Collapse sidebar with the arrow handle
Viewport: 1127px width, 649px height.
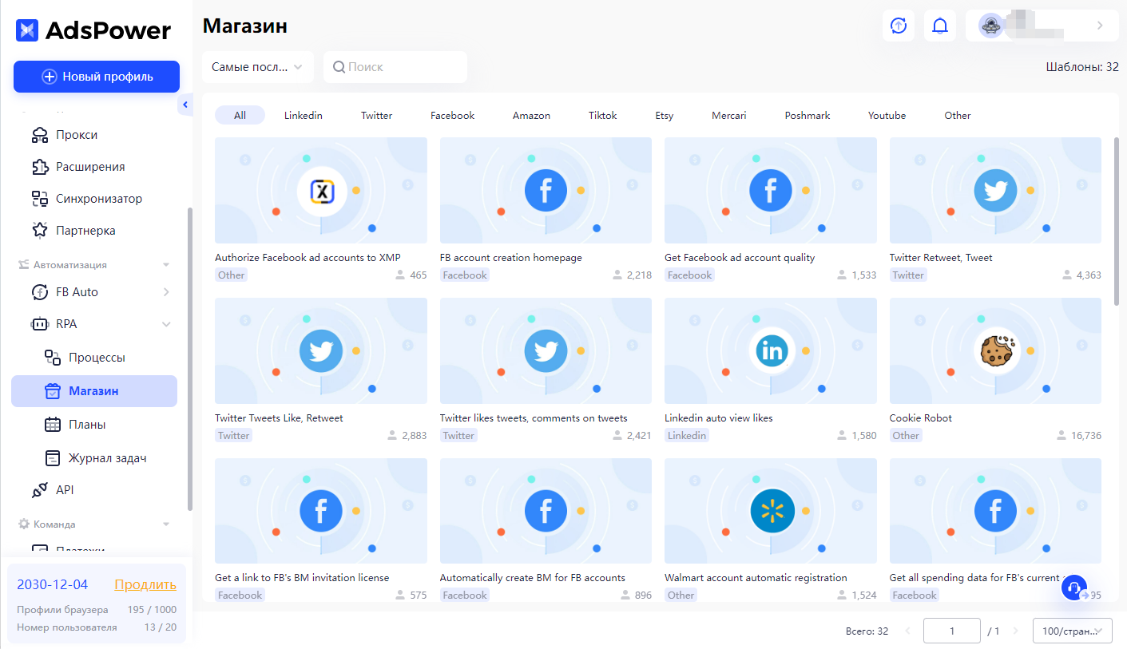click(x=185, y=105)
